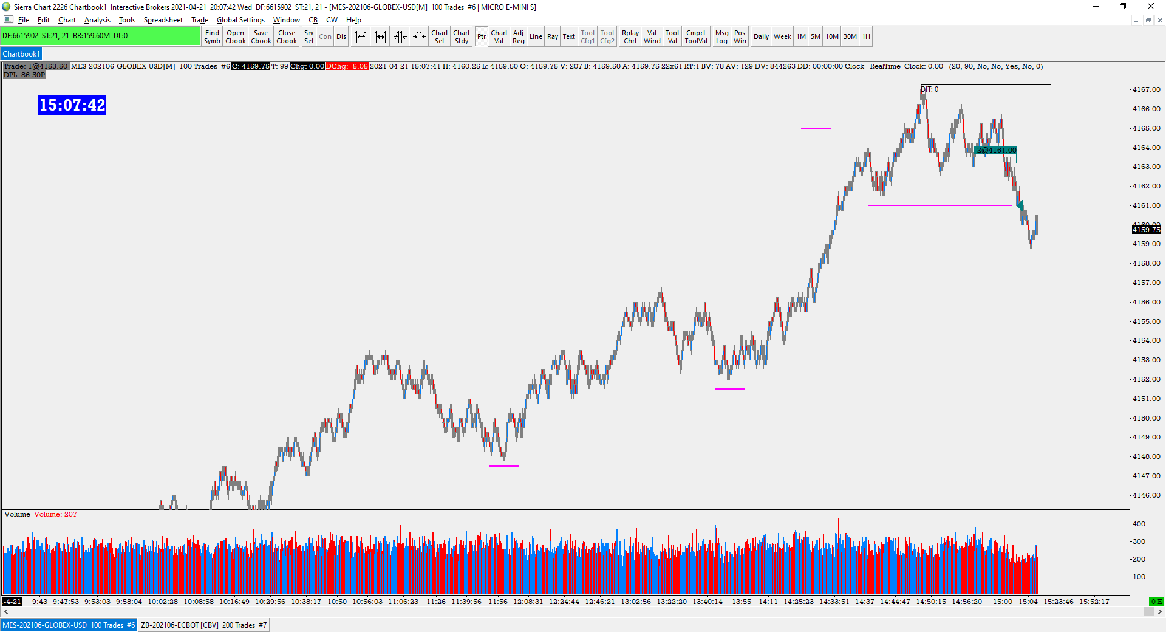Restore the inner chart window
This screenshot has width=1166, height=632.
click(x=1148, y=20)
